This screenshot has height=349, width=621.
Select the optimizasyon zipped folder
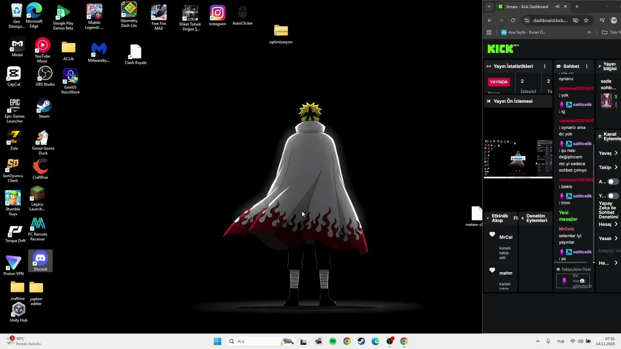click(280, 34)
